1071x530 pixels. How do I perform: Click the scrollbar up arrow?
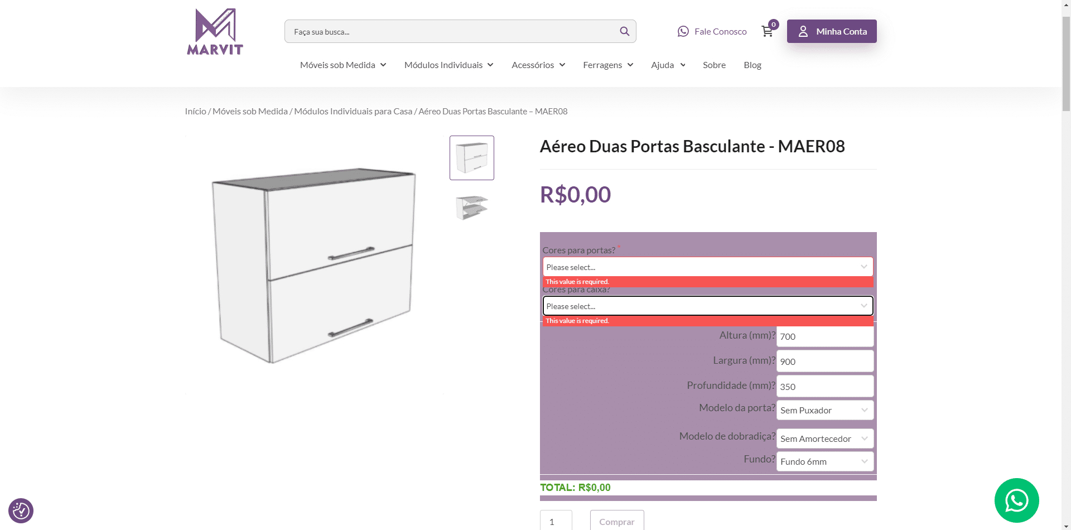tap(1066, 5)
